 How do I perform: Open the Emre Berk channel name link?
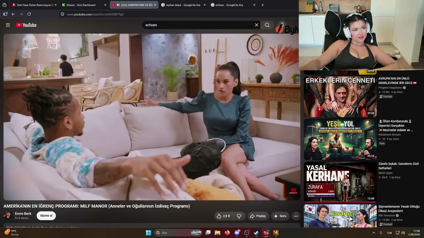point(23,214)
